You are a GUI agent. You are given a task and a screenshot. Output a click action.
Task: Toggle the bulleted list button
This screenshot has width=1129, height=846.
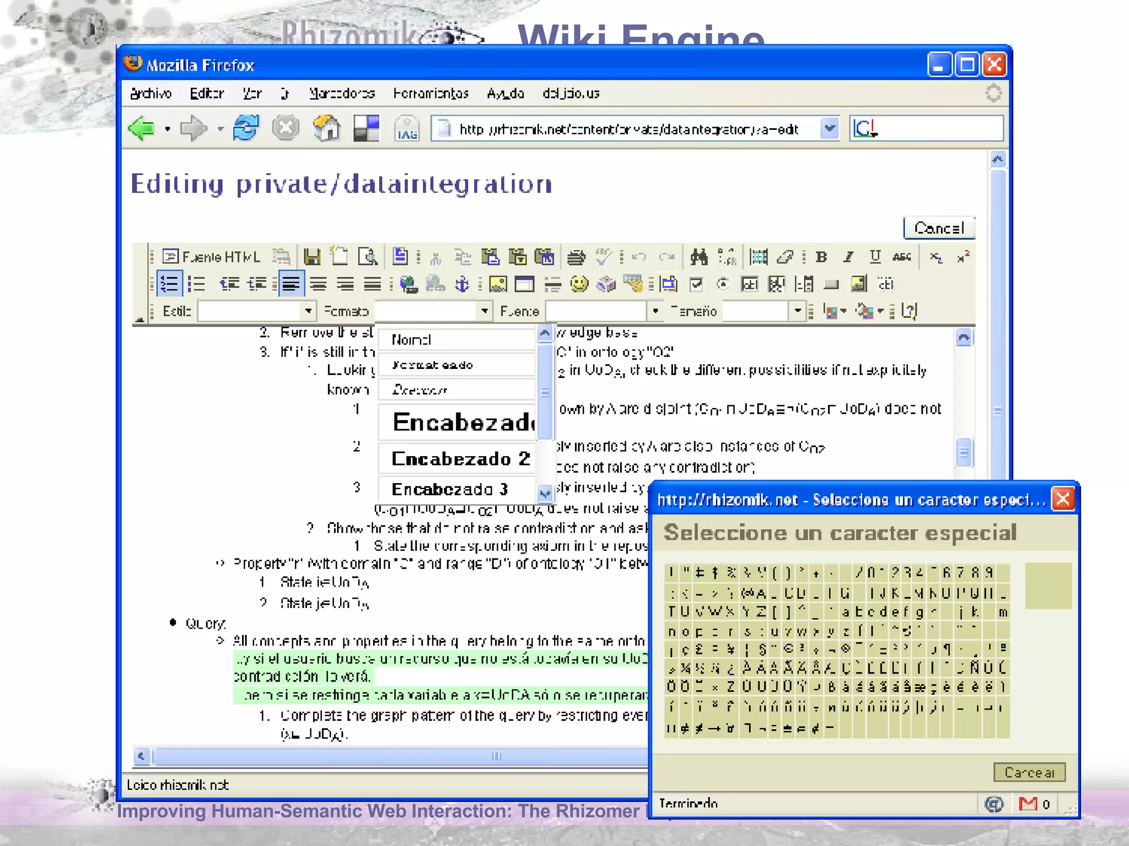click(196, 284)
